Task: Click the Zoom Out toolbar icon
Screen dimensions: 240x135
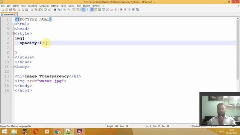Action: click(x=69, y=10)
